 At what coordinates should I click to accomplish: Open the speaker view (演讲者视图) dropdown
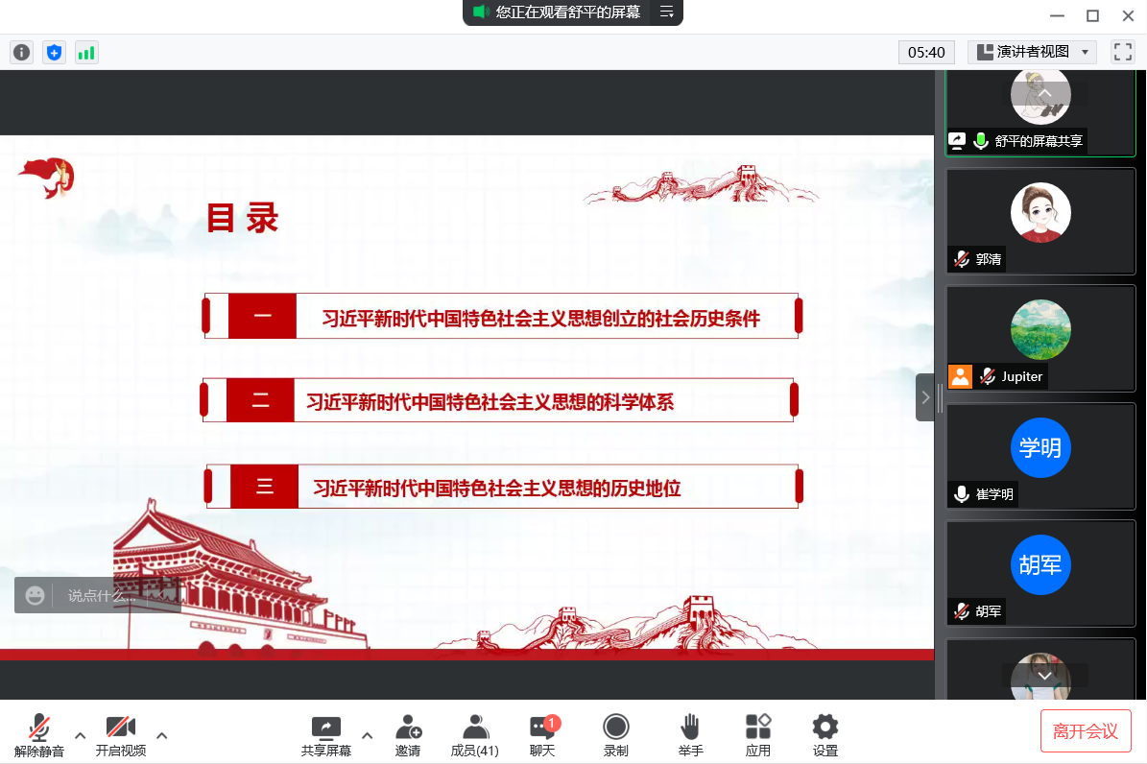[1032, 52]
